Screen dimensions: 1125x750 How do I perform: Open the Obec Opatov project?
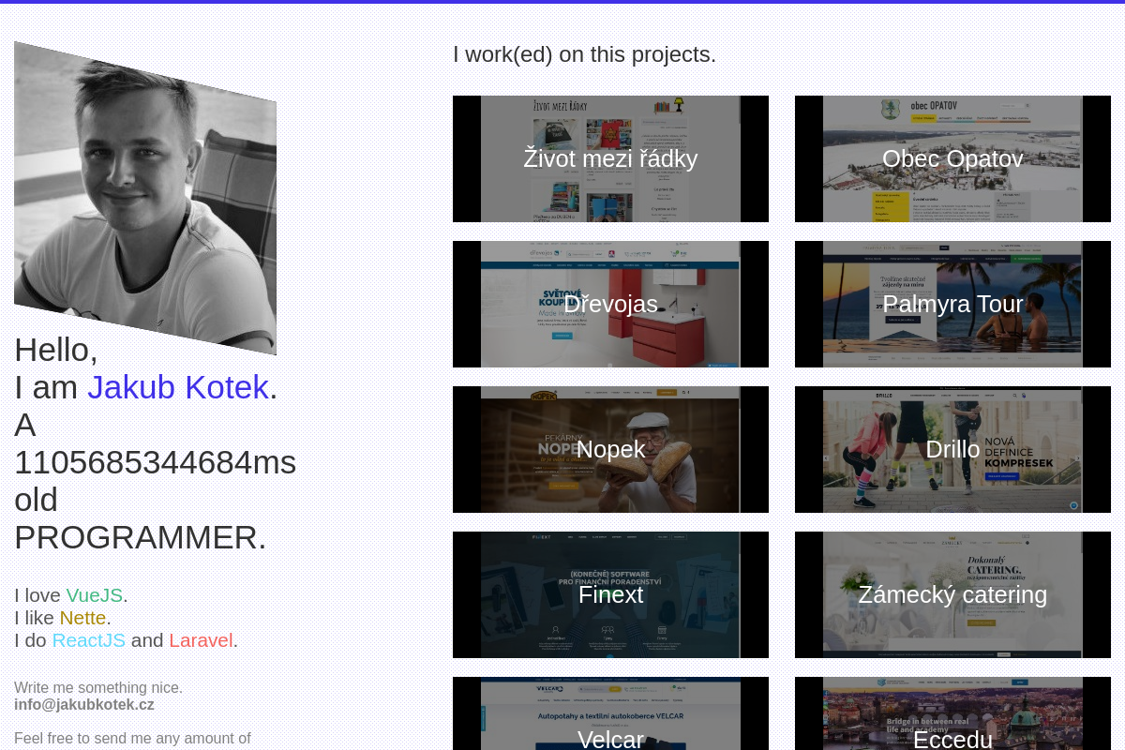(952, 158)
